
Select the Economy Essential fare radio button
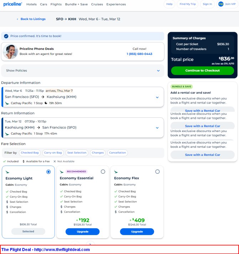point(103,172)
